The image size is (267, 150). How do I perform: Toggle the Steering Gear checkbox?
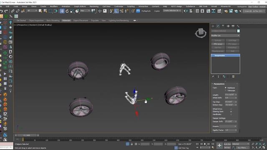click(x=231, y=112)
